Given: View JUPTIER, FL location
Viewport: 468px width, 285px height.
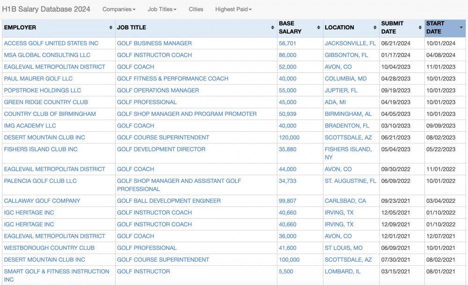Looking at the screenshot, I should pos(341,90).
